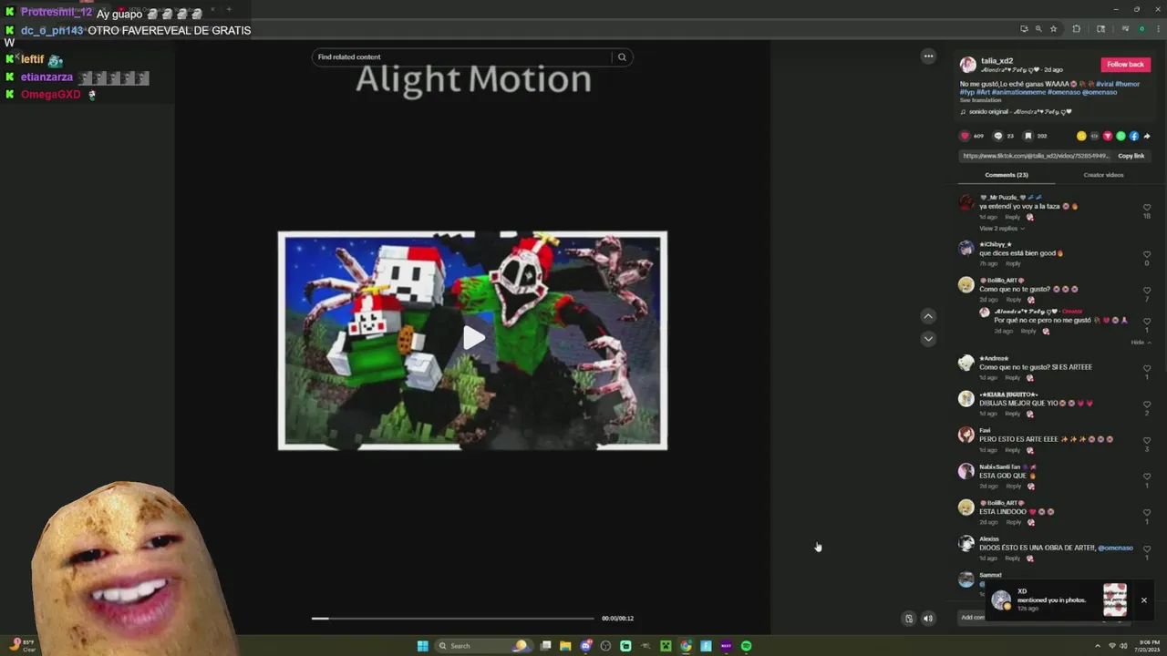The image size is (1167, 656).
Task: Bookmark the video with the save icon
Action: 1028,136
